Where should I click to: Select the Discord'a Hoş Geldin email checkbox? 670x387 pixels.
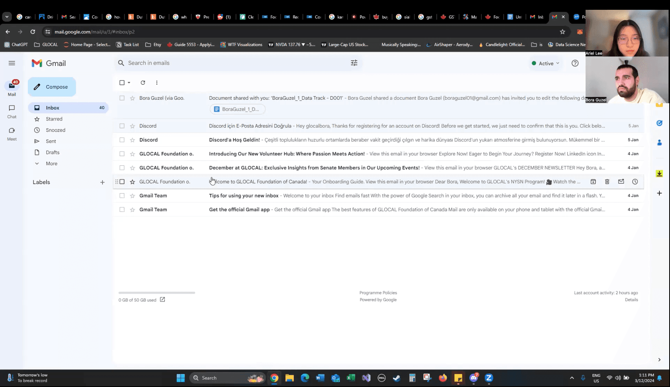122,140
